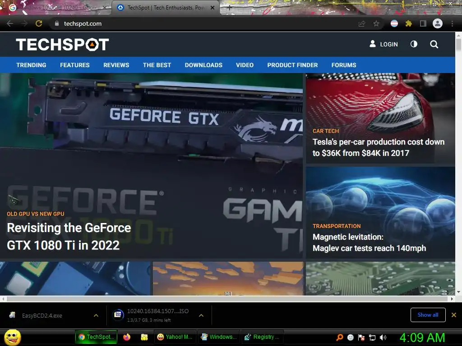Open a new browser tab with plus
Viewport: 462px width, 346px height.
(230, 8)
